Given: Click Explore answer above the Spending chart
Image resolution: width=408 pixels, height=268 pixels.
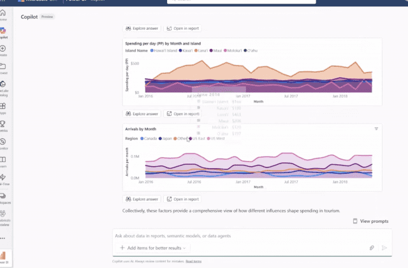Looking at the screenshot, I should 142,29.
